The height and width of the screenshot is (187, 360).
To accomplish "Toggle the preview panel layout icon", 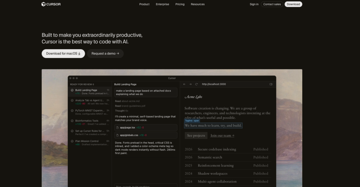I will click(x=271, y=84).
